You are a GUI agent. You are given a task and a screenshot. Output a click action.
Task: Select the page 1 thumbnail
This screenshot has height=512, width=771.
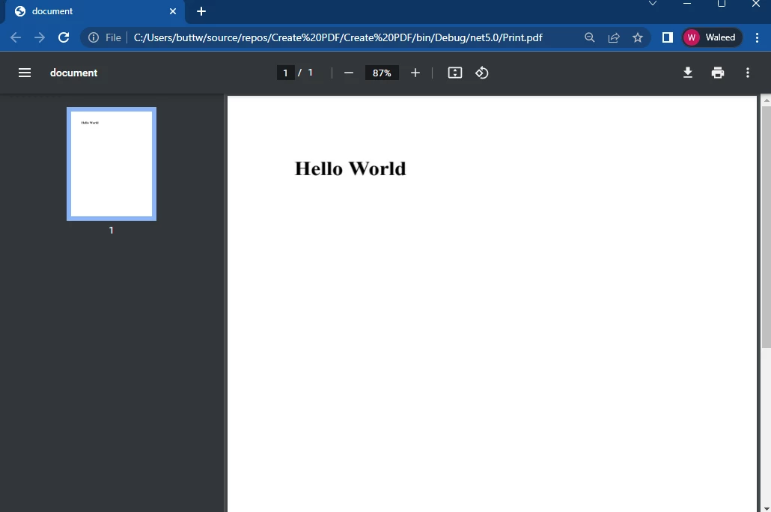click(x=112, y=164)
